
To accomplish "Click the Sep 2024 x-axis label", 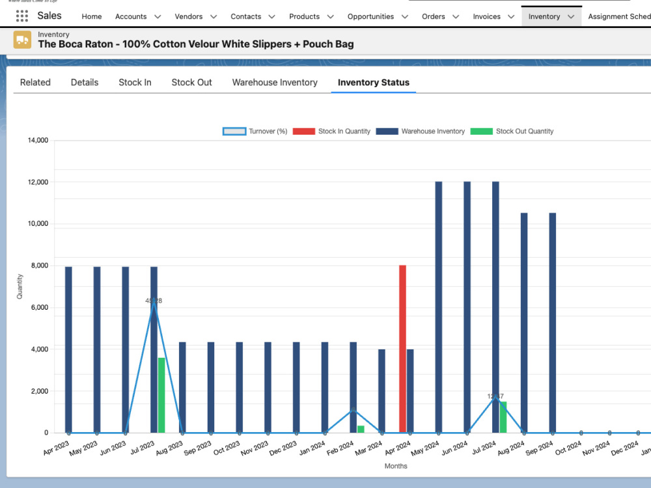I will (x=539, y=448).
